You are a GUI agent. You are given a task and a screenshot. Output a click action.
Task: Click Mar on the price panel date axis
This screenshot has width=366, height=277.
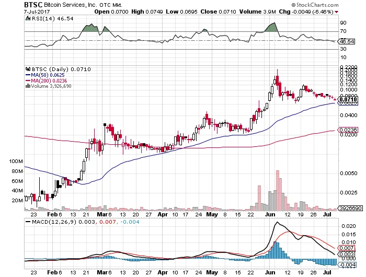(x=102, y=214)
